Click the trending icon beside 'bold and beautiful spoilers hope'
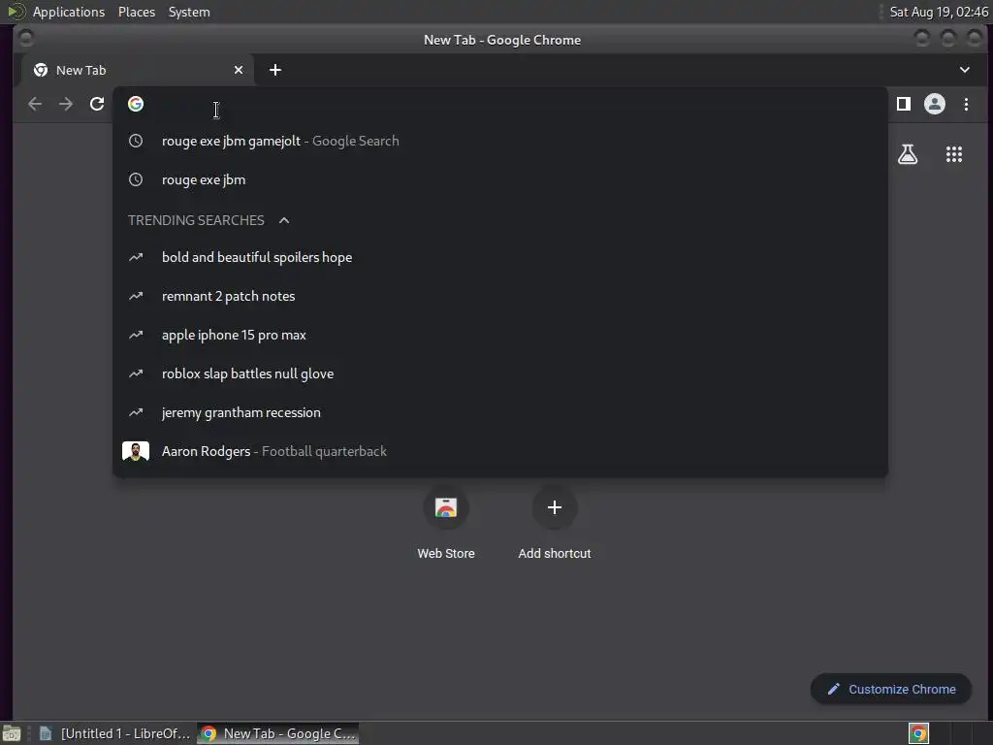This screenshot has height=745, width=993. (136, 257)
